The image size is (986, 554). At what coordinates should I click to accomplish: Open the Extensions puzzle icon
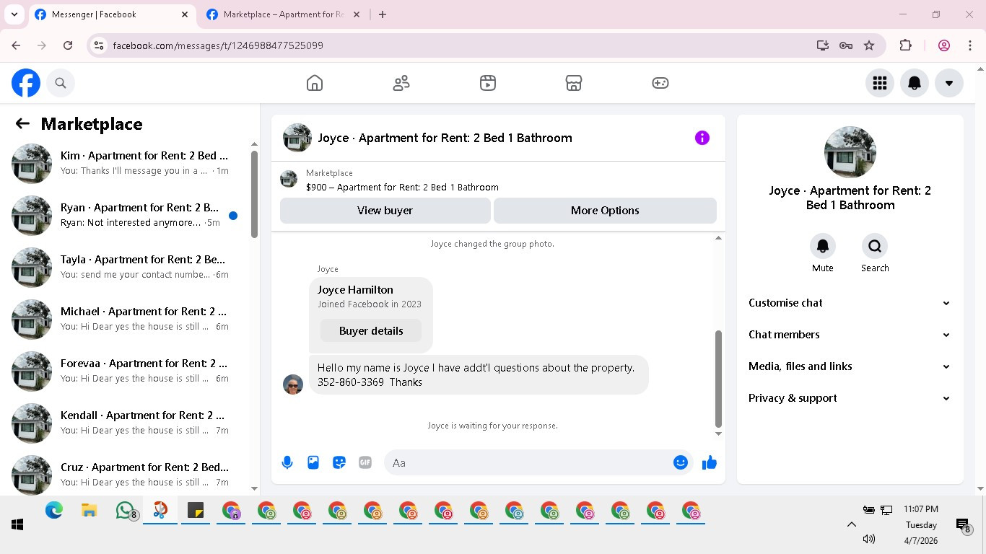tap(906, 45)
